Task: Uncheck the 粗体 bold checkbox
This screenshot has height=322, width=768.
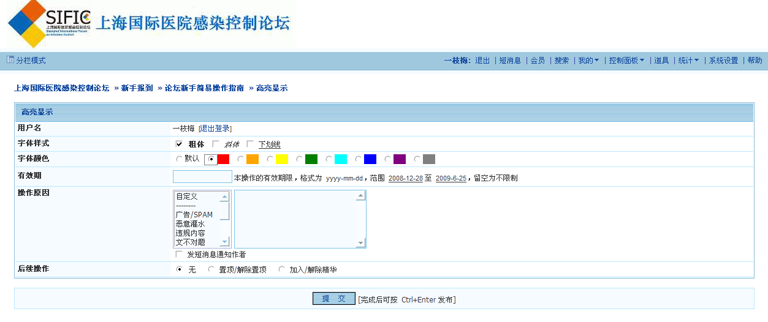Action: [179, 144]
